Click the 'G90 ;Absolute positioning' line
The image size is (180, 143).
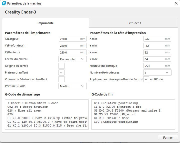point(116,122)
